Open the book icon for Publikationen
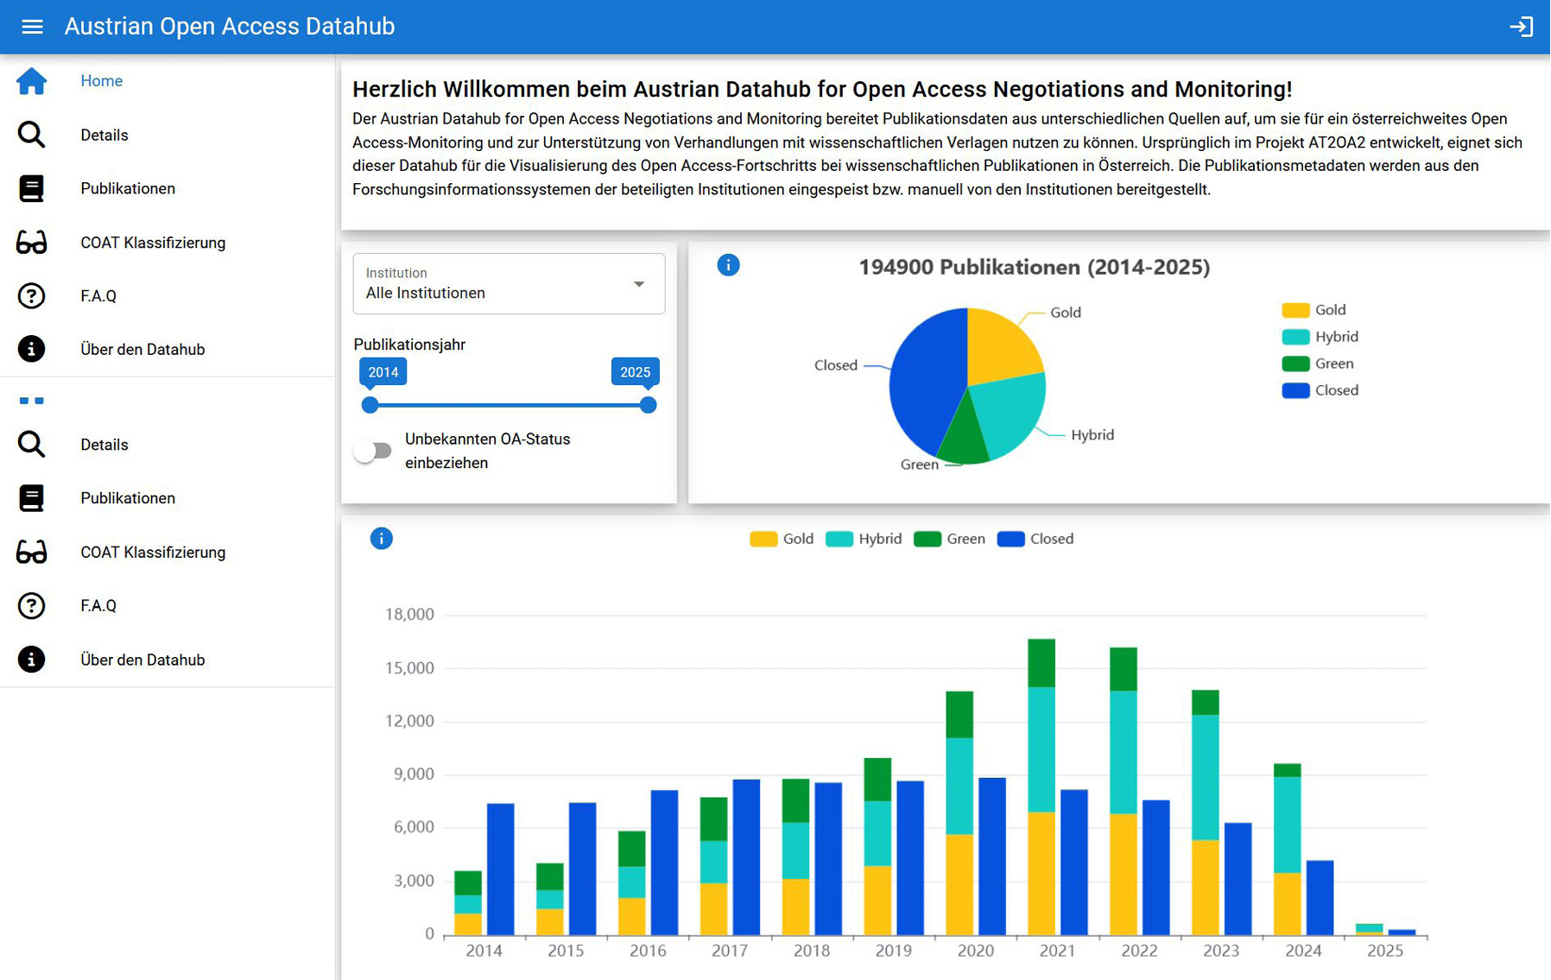Image resolution: width=1551 pixels, height=980 pixels. [x=31, y=188]
